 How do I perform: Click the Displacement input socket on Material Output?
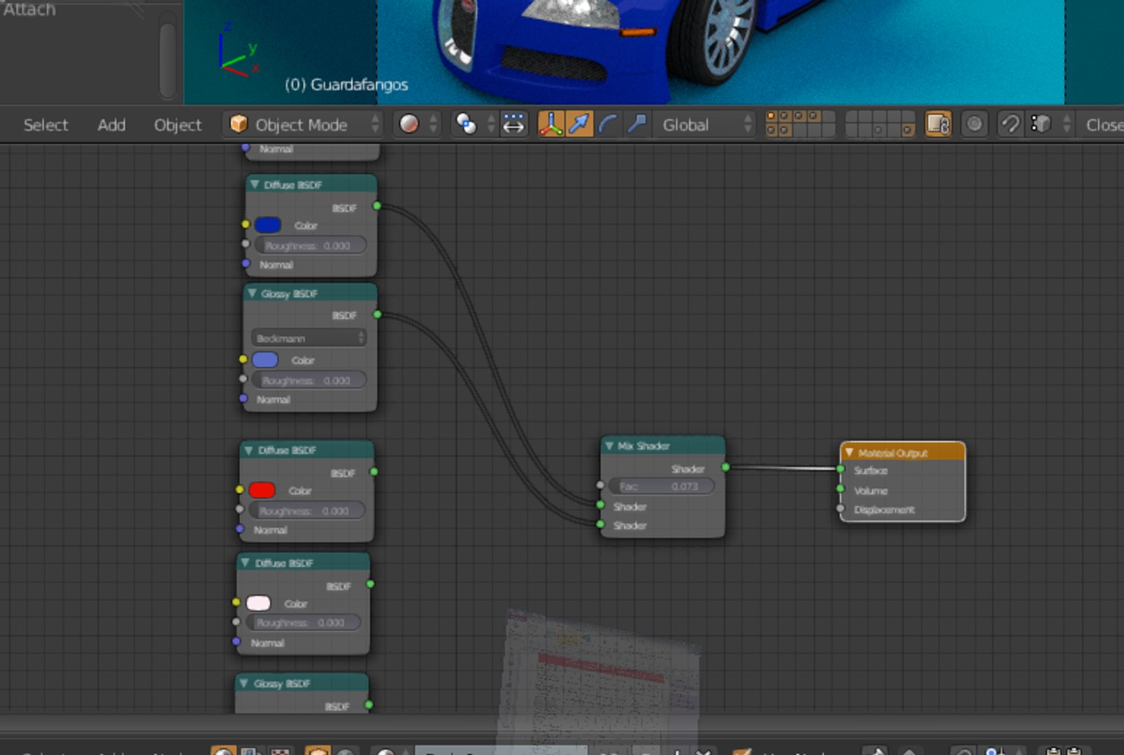pyautogui.click(x=841, y=508)
